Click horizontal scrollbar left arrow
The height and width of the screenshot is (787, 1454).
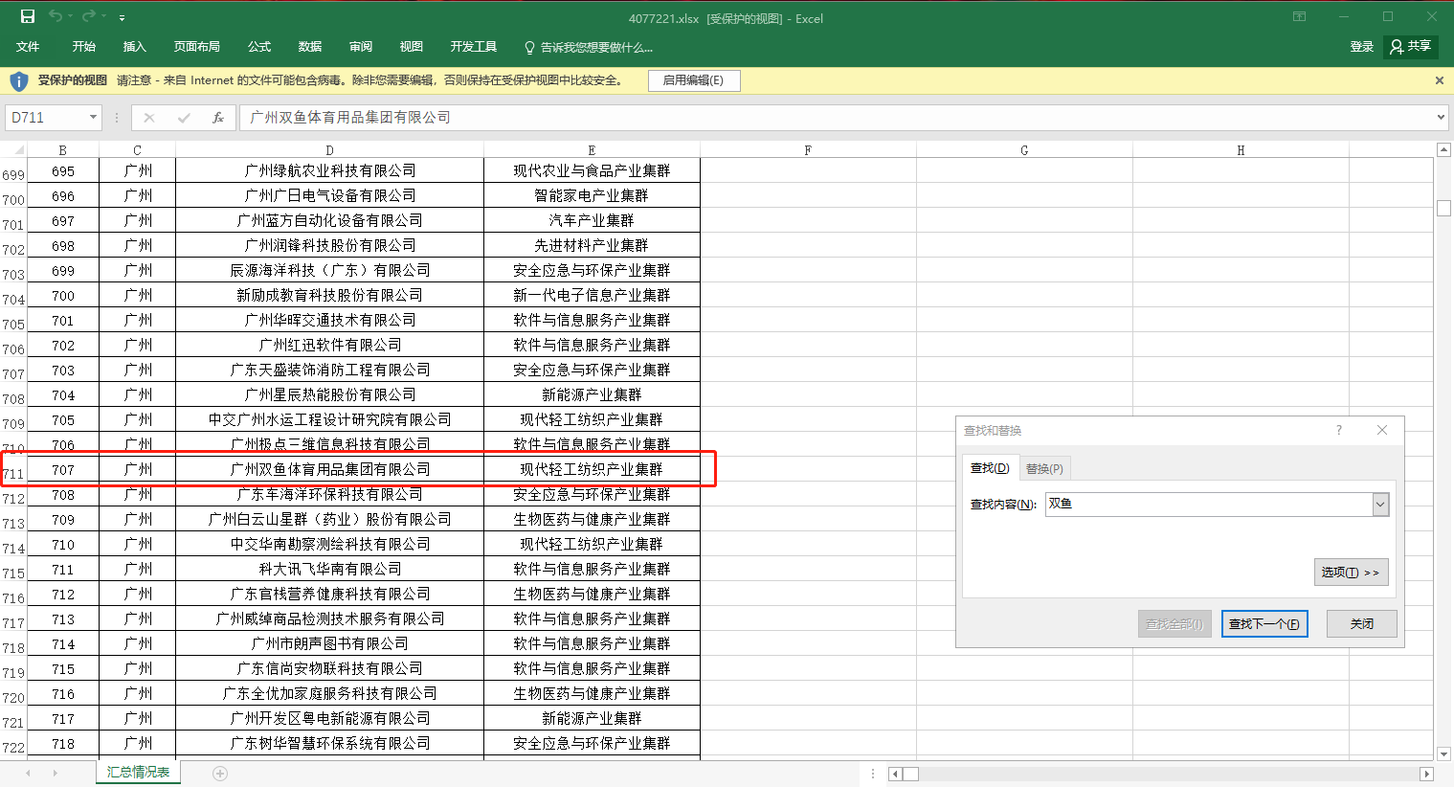(895, 774)
